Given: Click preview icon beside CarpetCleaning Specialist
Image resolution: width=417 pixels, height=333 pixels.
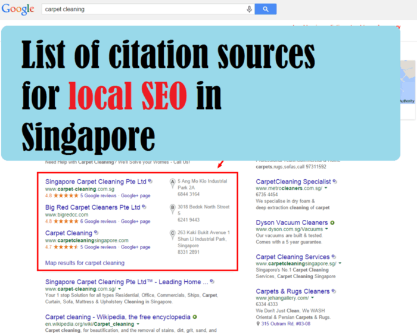Looking at the screenshot, I should tap(335, 182).
